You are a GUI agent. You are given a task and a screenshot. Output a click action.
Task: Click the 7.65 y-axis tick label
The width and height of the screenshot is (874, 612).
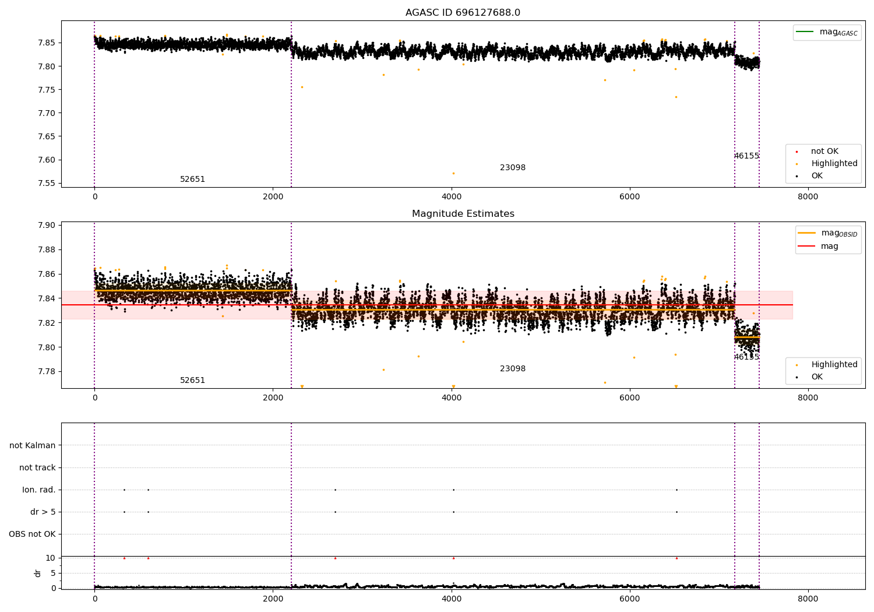point(47,136)
